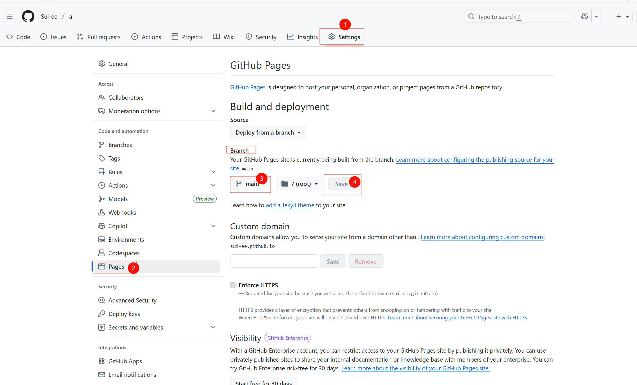Click the Tags icon in sidebar

pyautogui.click(x=102, y=158)
